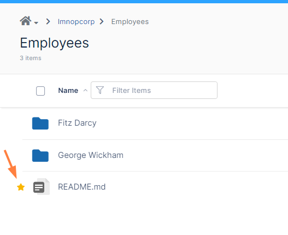Open the George Wickham folder name
Viewport: 288px width, 235px height.
click(x=91, y=155)
